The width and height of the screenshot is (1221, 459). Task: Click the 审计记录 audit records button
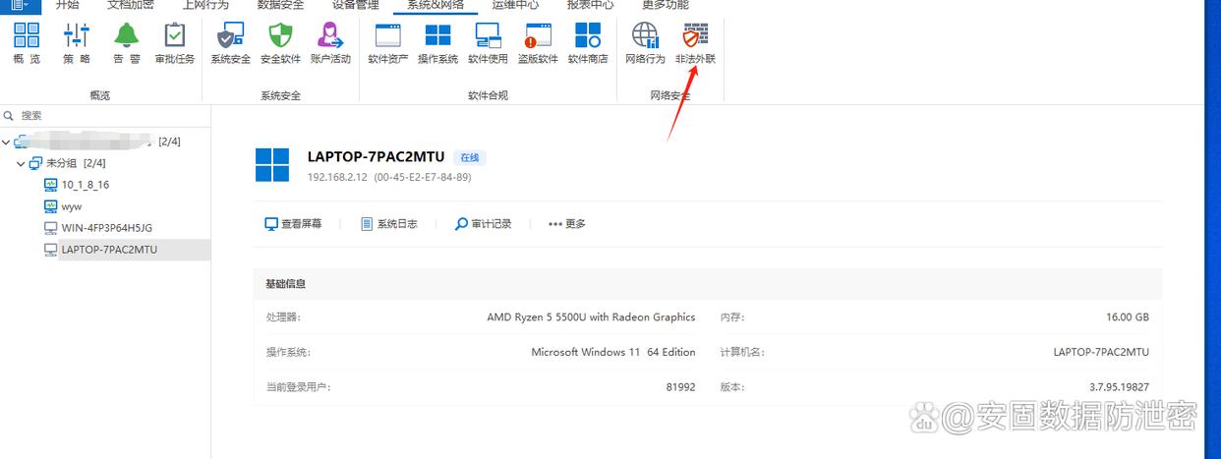(x=484, y=224)
